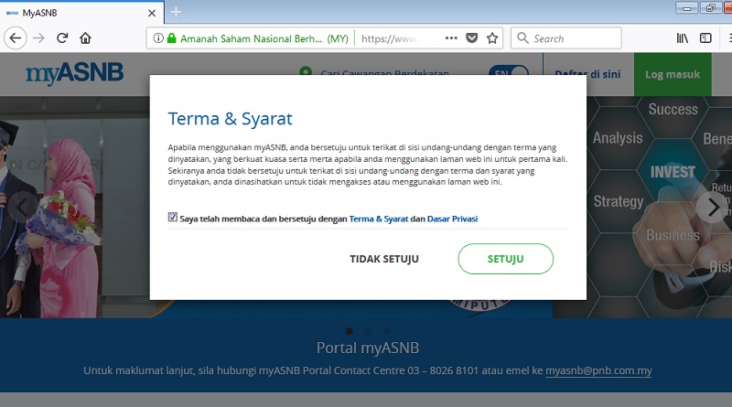Restore down the browser window
Image resolution: width=732 pixels, height=407 pixels.
coord(711,8)
